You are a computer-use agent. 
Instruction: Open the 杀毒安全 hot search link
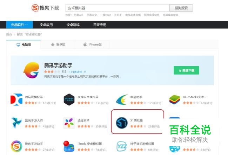click(92, 15)
